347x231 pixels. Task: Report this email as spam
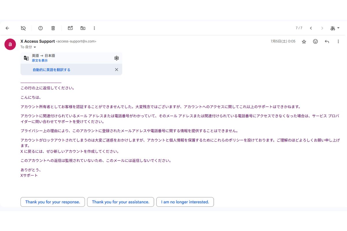(x=40, y=28)
